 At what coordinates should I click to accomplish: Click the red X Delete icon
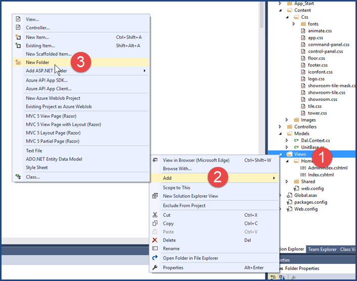[x=155, y=240]
